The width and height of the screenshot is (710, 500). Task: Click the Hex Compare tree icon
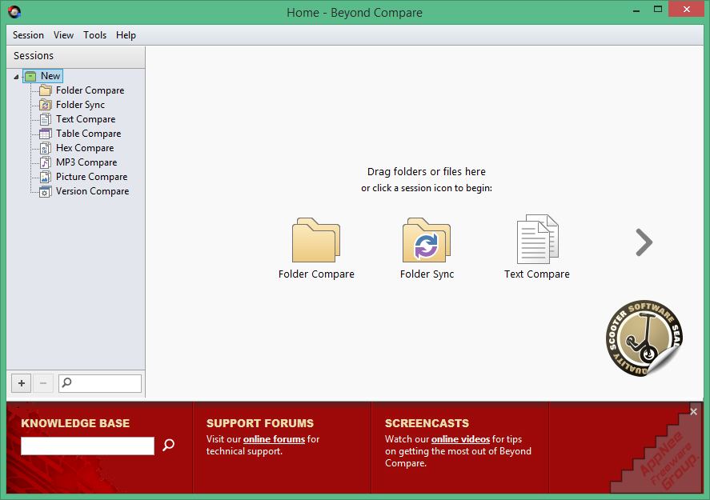(x=46, y=149)
